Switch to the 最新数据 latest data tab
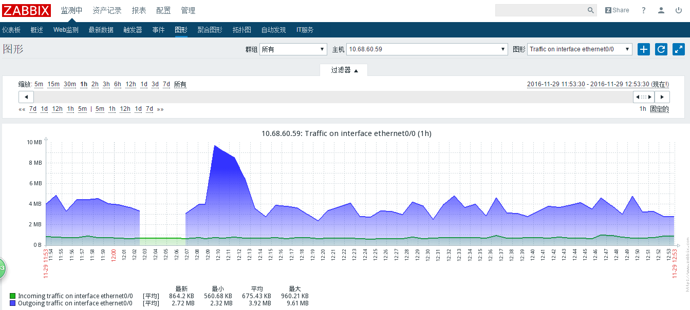 point(101,30)
